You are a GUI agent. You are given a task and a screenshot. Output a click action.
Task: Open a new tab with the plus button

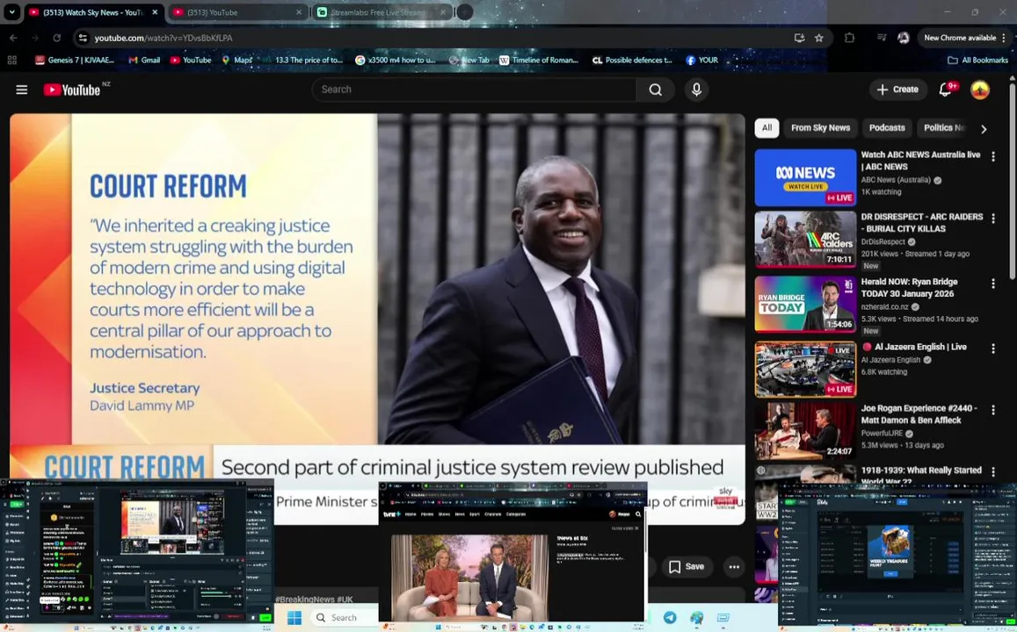click(464, 11)
